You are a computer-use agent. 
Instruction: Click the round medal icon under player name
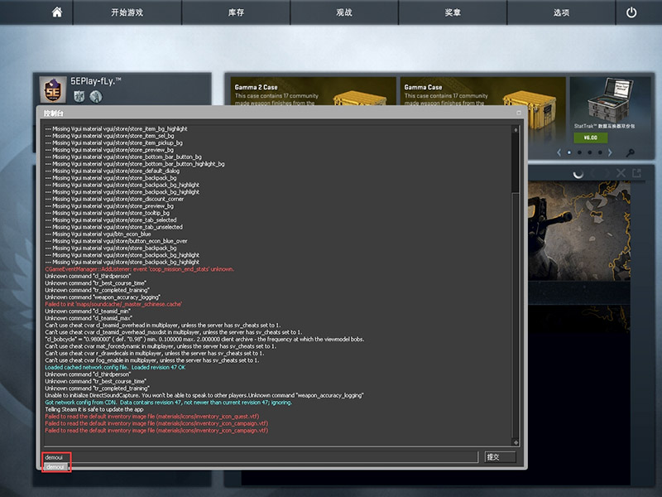click(95, 97)
